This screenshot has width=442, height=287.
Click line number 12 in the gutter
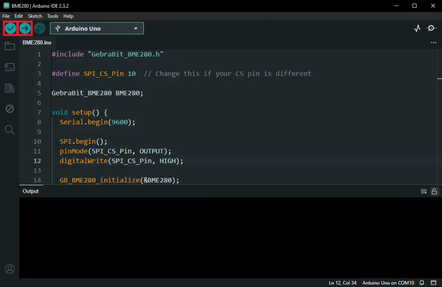(37, 161)
